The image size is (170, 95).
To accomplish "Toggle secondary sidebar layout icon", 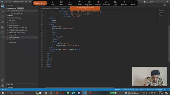I will point(150,2).
